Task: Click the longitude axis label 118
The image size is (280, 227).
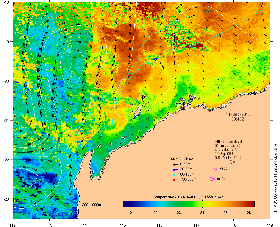Action: coord(233,225)
